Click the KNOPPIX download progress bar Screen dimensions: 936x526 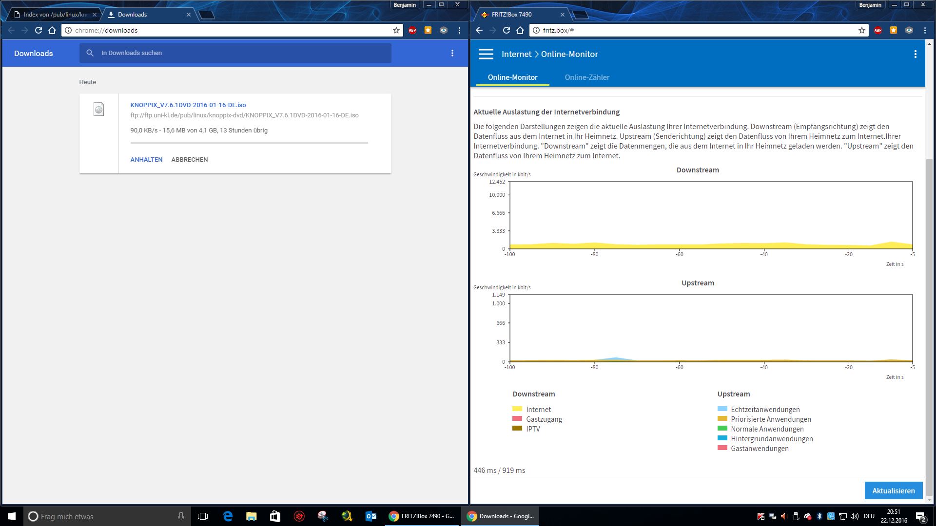(x=249, y=143)
